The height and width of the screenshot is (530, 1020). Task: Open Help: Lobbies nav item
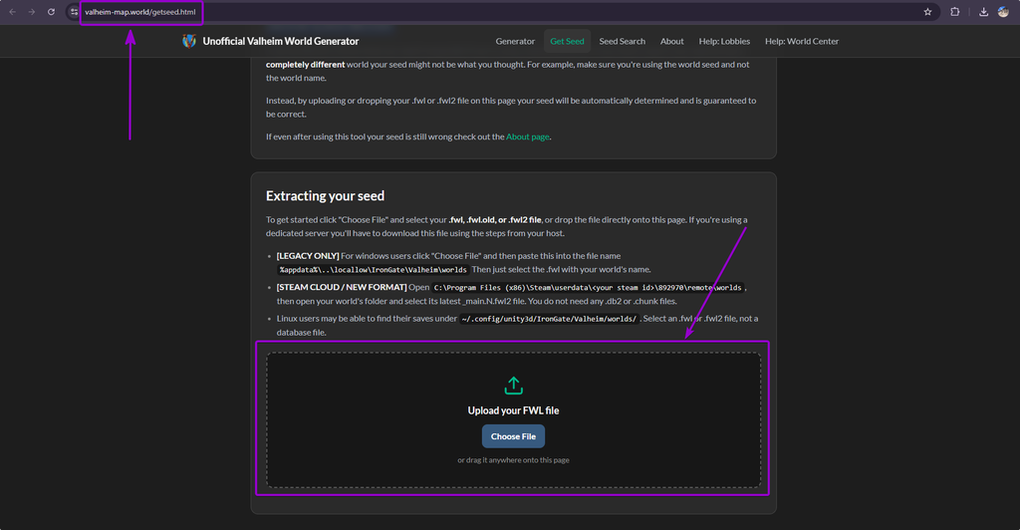724,41
